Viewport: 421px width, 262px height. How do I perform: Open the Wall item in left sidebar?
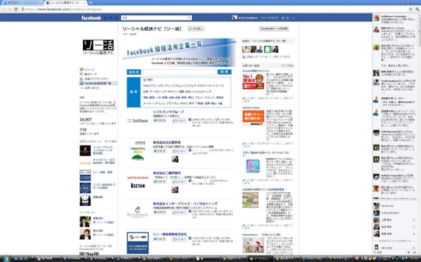89,70
